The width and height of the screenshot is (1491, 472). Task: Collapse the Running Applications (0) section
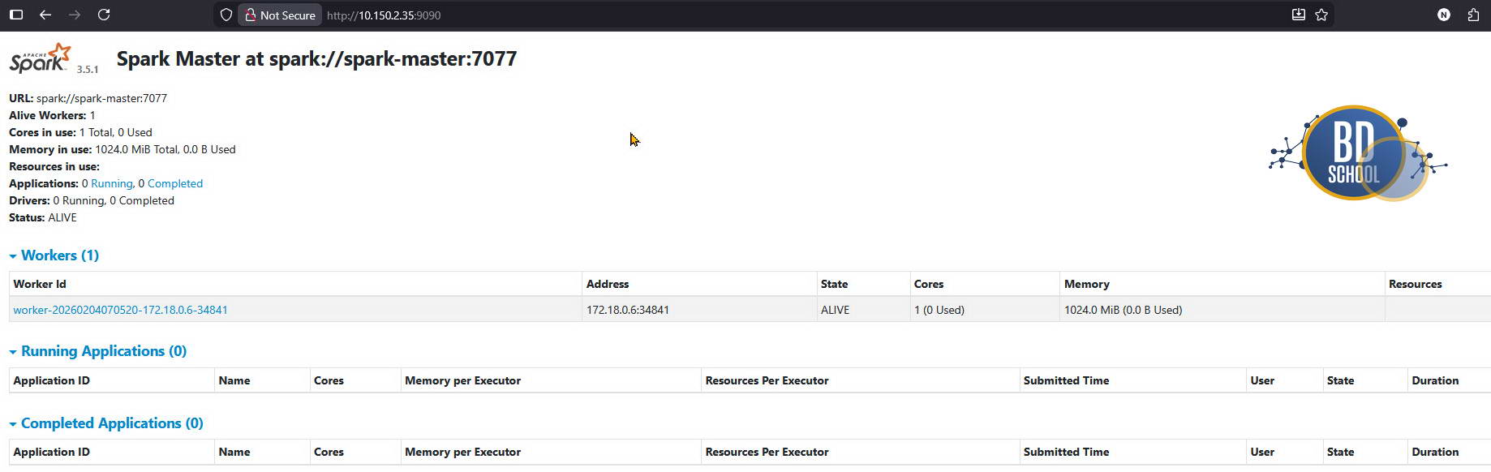pyautogui.click(x=98, y=351)
